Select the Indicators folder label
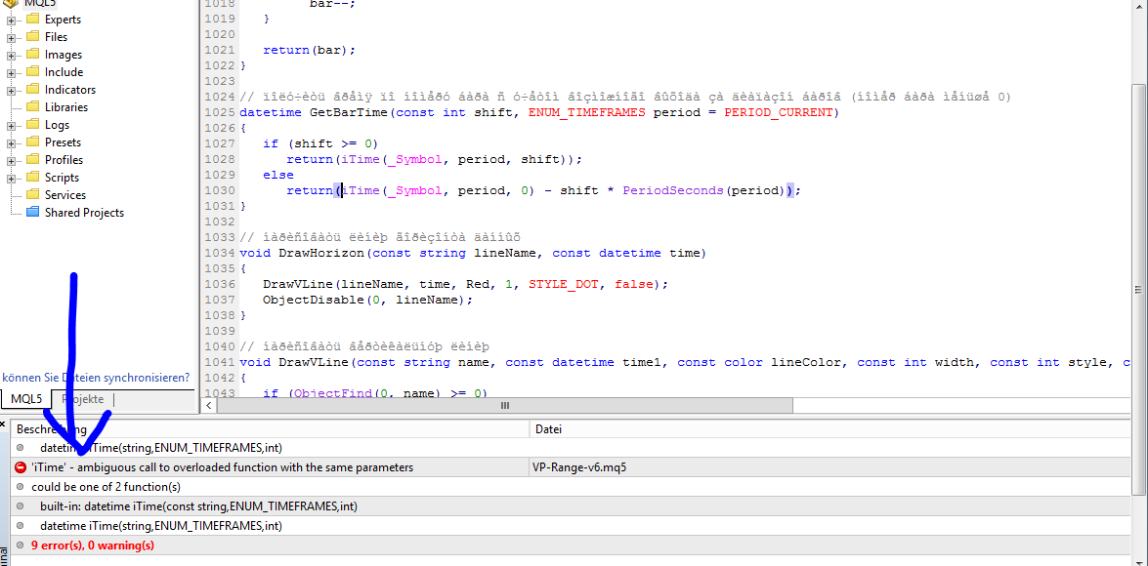 pyautogui.click(x=70, y=90)
